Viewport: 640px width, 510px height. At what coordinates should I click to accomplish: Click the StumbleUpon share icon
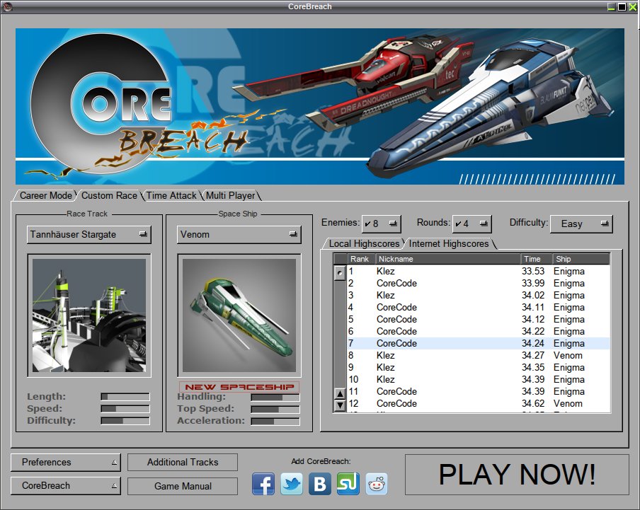tap(348, 484)
